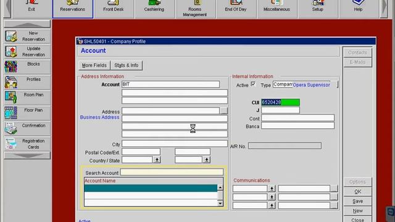Click the New button
The width and height of the screenshot is (395, 222).
tap(357, 211)
